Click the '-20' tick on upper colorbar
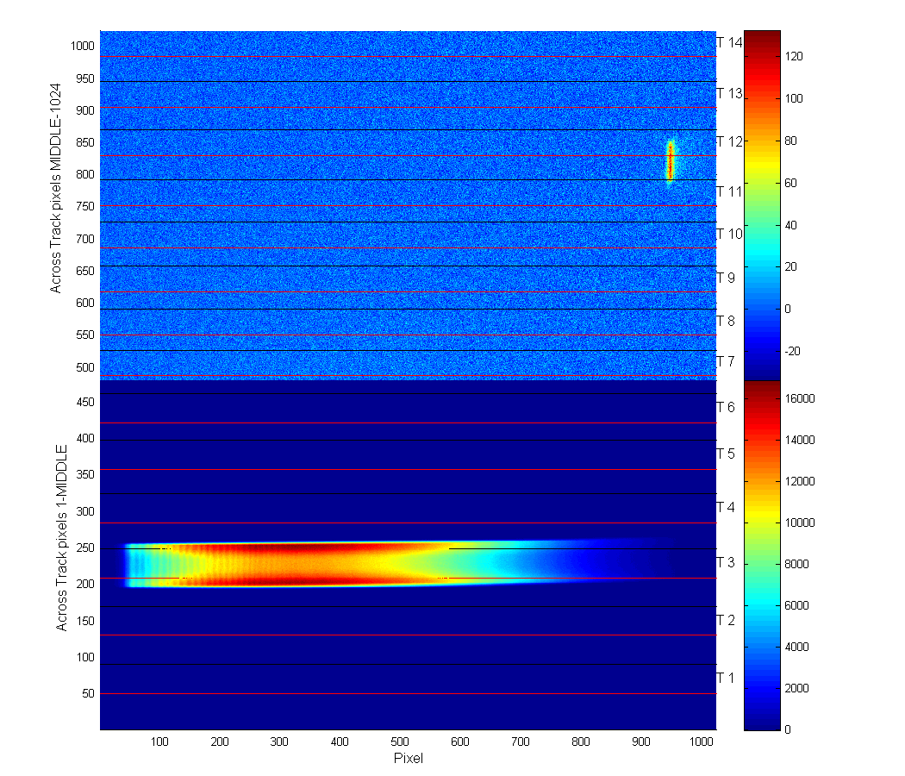This screenshot has width=905, height=776. tap(792, 351)
